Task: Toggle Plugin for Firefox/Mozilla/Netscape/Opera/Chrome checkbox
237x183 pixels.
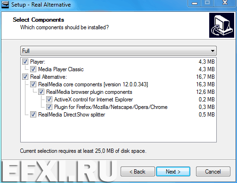Action: [49, 107]
